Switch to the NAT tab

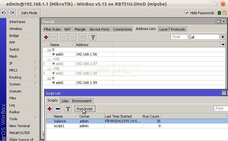point(68,29)
